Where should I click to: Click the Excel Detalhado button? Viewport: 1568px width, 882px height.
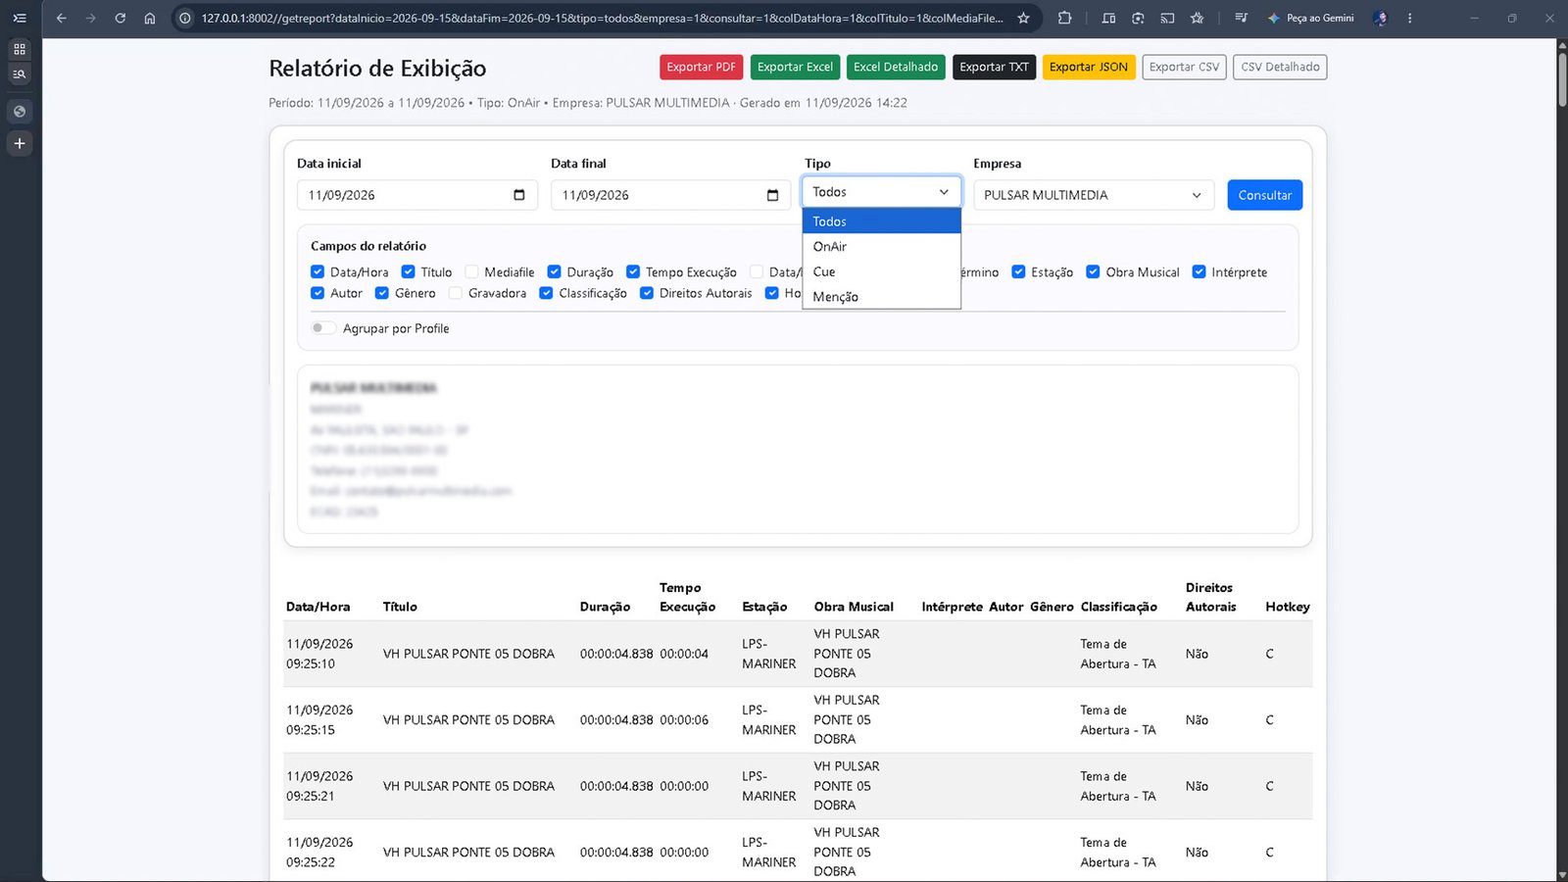coord(896,67)
